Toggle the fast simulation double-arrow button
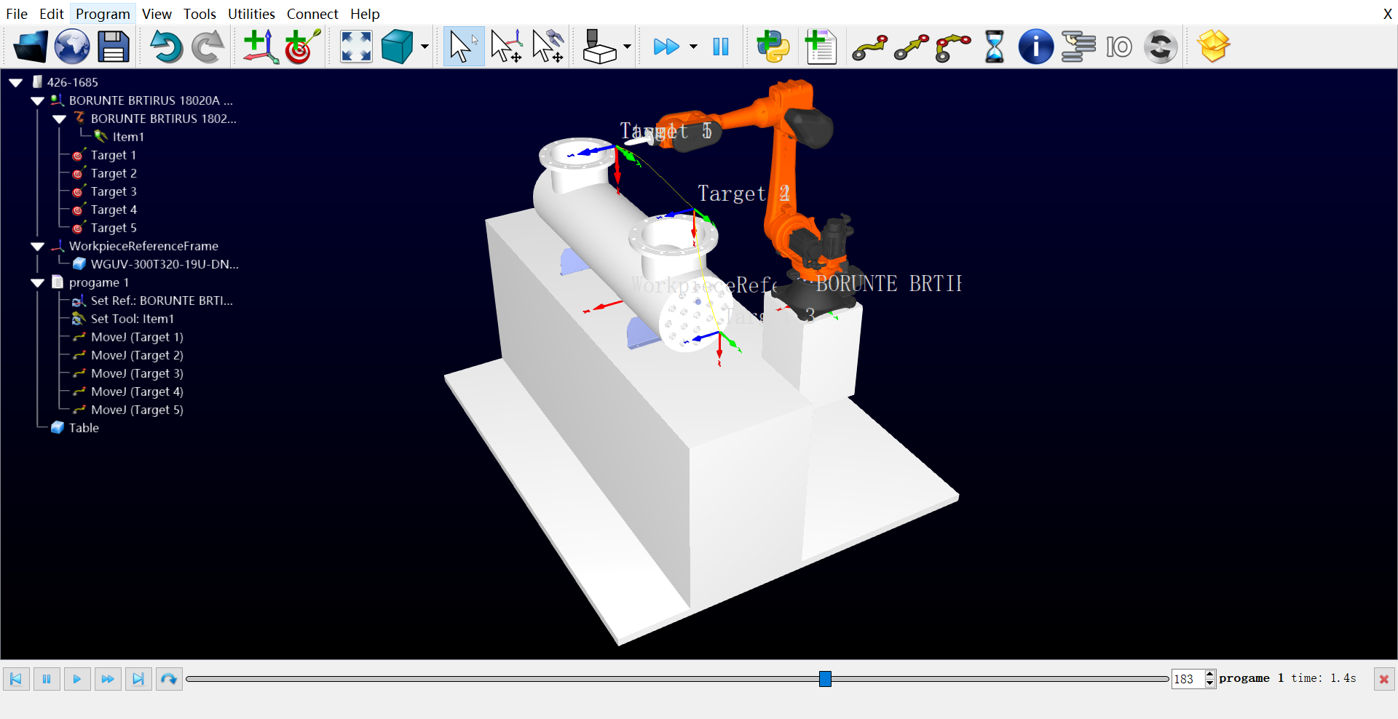Image resolution: width=1398 pixels, height=719 pixels. (666, 47)
